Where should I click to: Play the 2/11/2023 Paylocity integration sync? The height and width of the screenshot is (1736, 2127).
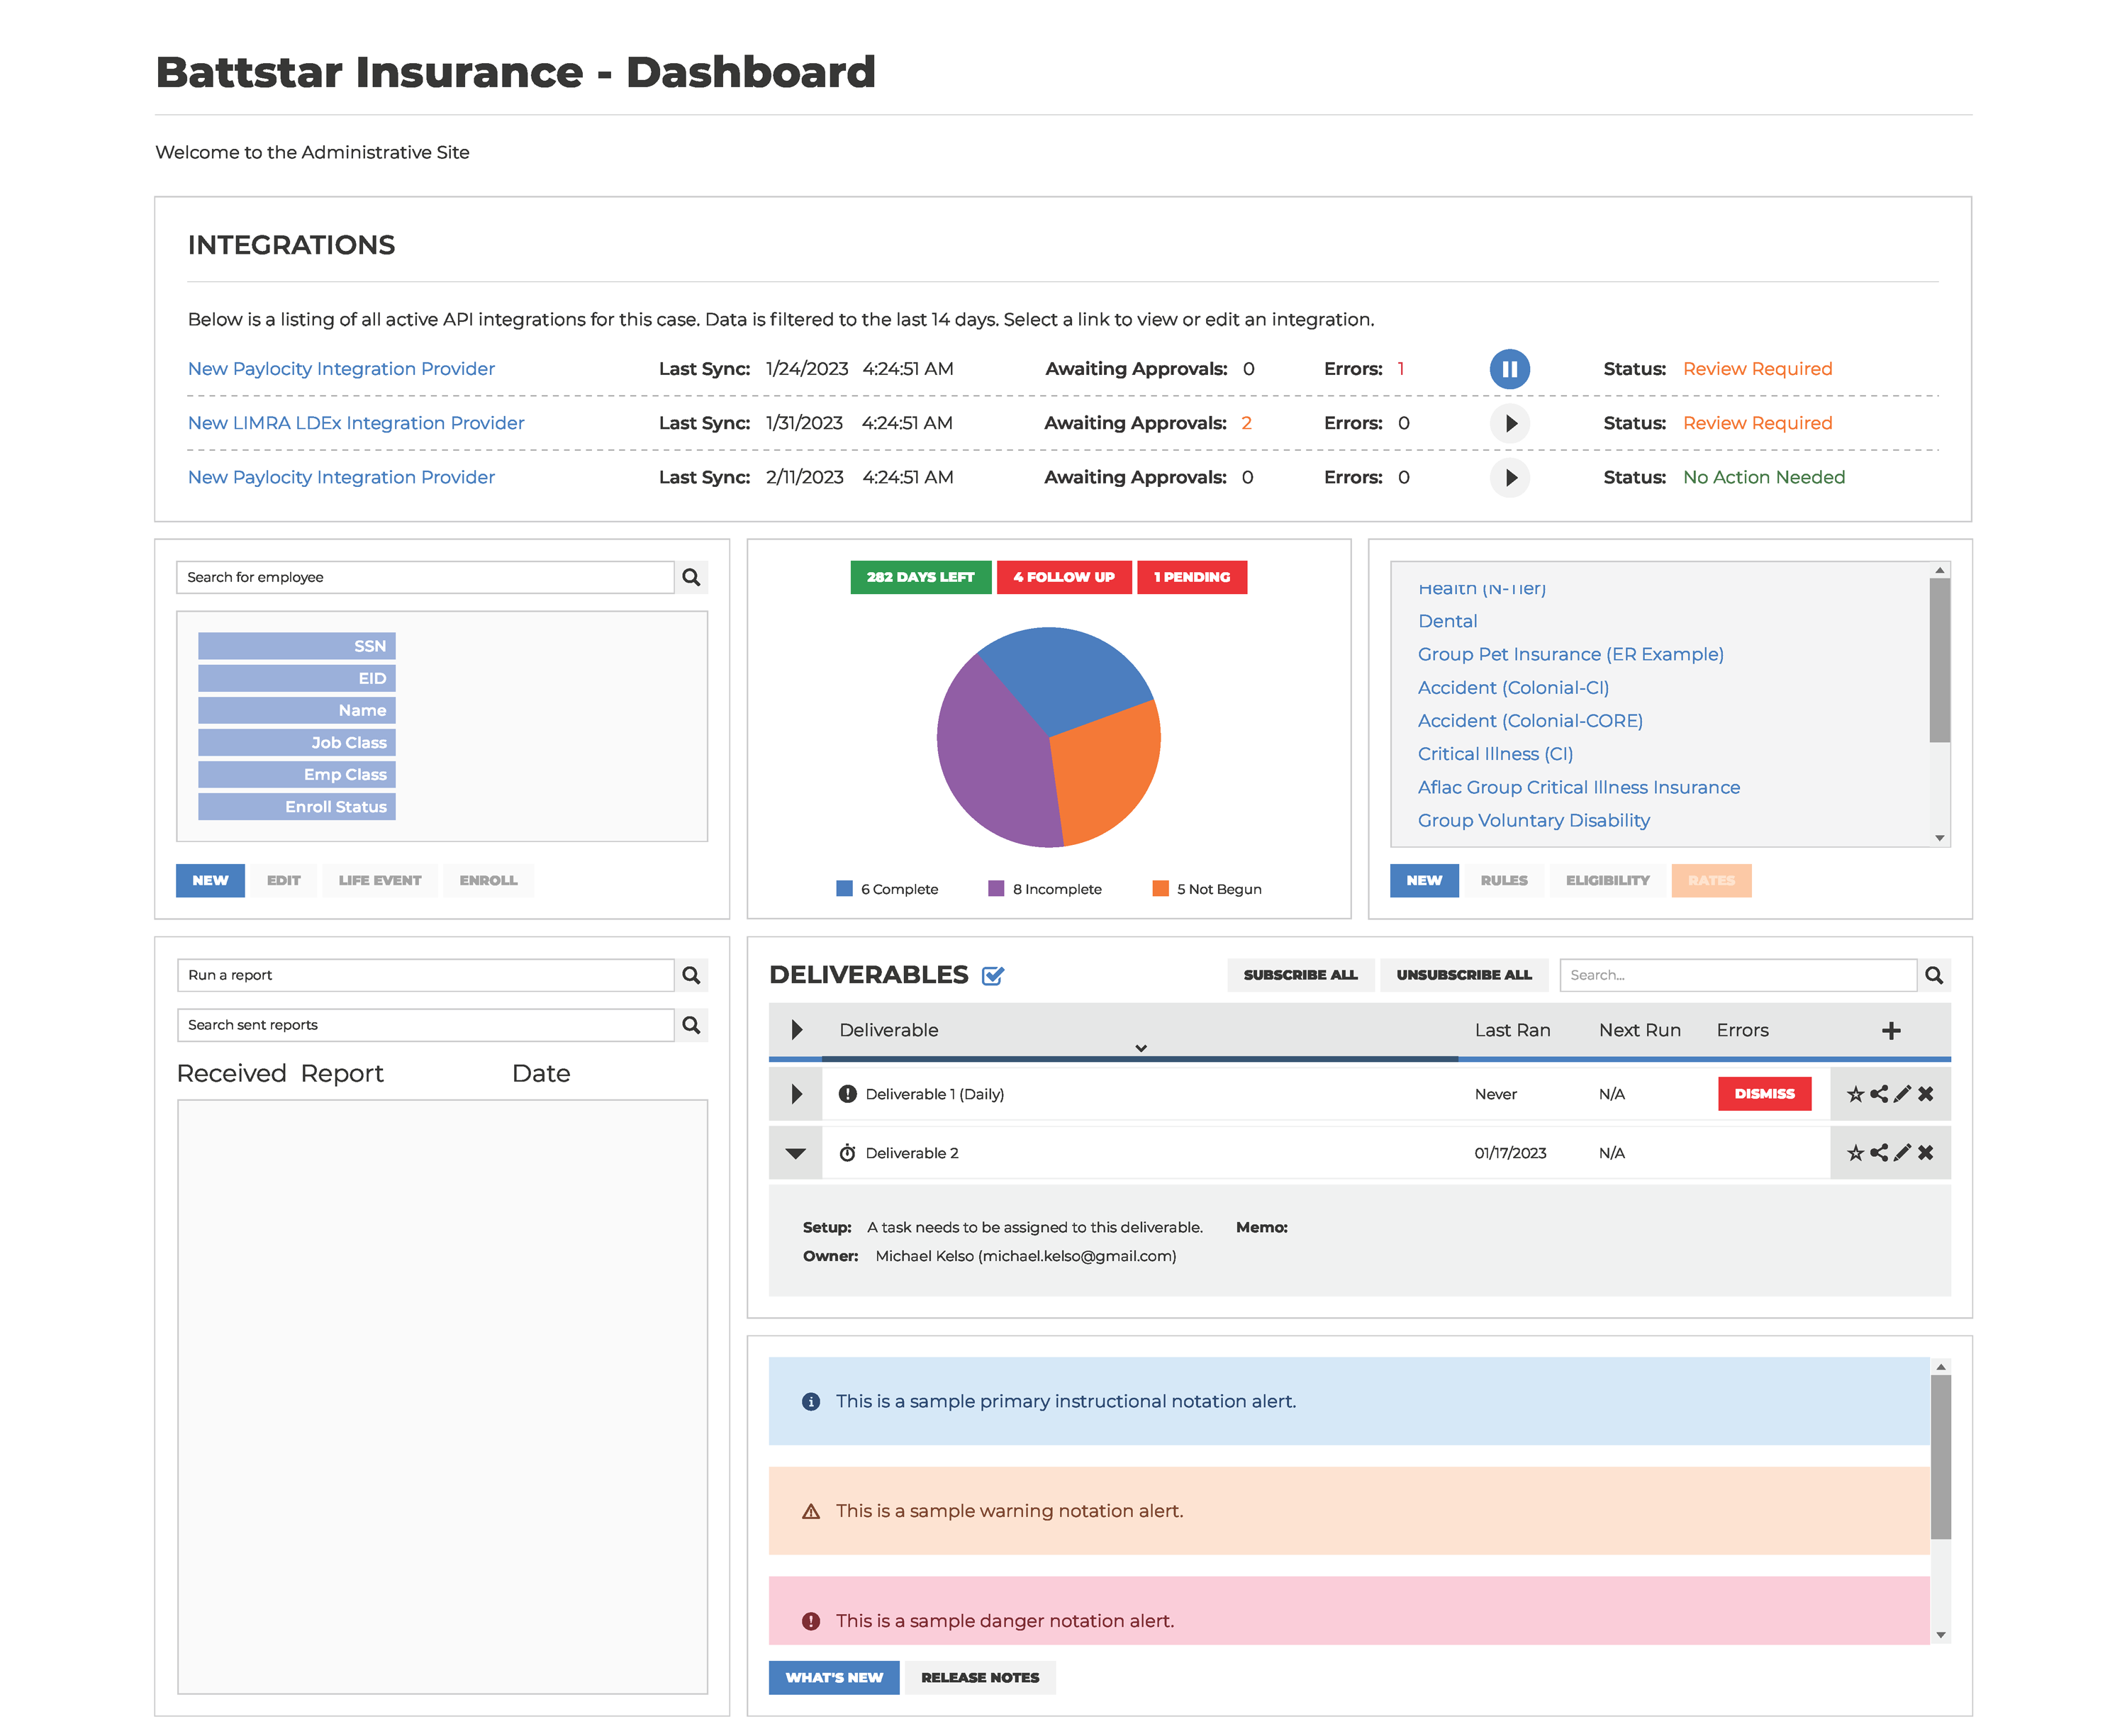(1510, 478)
